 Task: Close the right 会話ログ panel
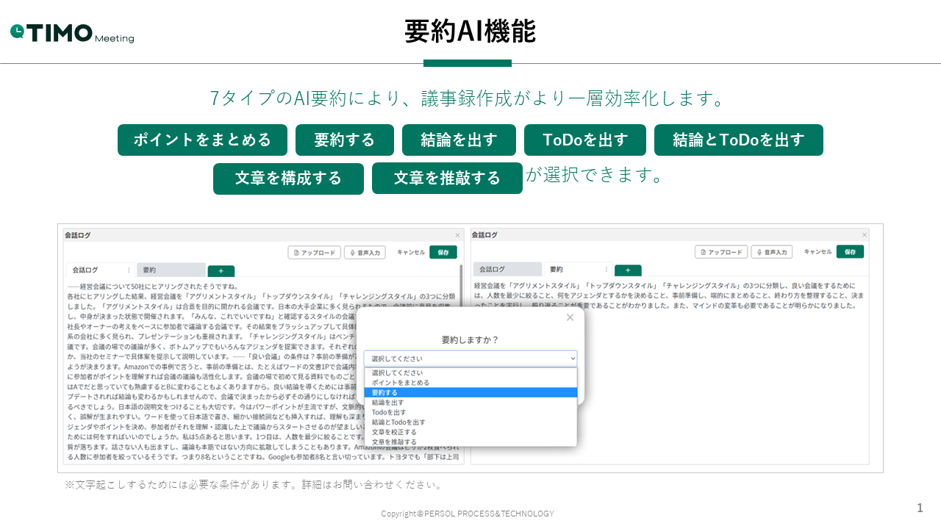(x=864, y=235)
